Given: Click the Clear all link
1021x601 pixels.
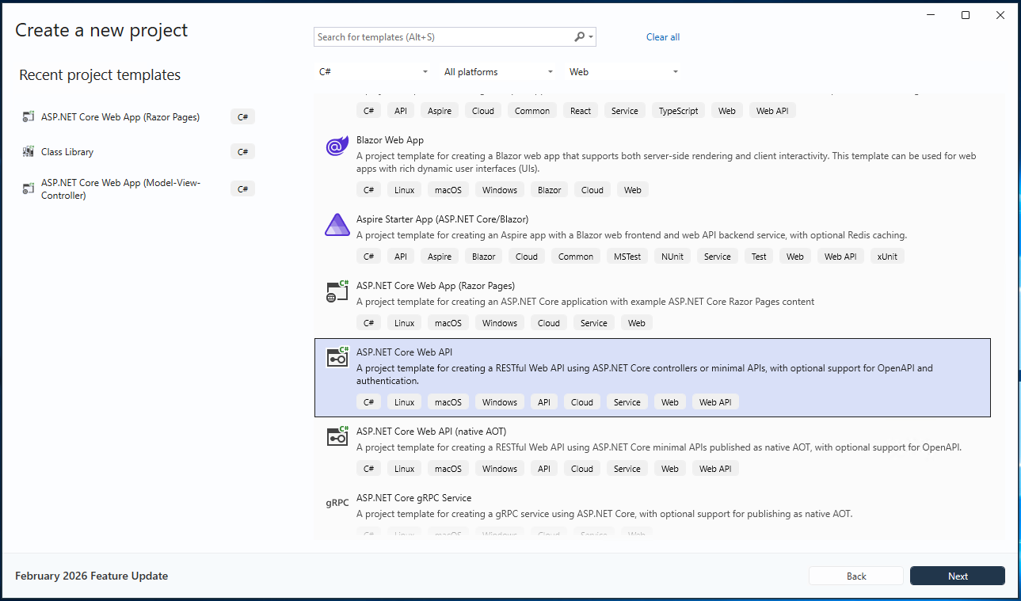Looking at the screenshot, I should pos(662,37).
